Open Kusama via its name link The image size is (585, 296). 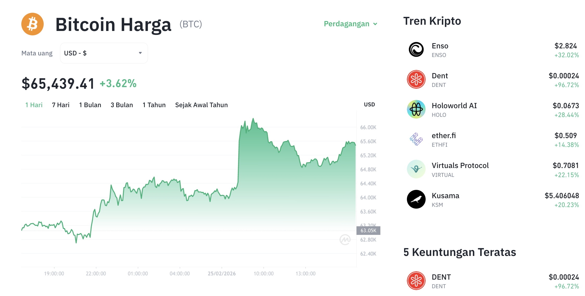coord(446,196)
